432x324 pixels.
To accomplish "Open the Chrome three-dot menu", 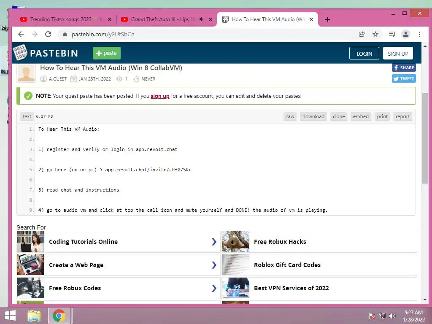I will 419,34.
